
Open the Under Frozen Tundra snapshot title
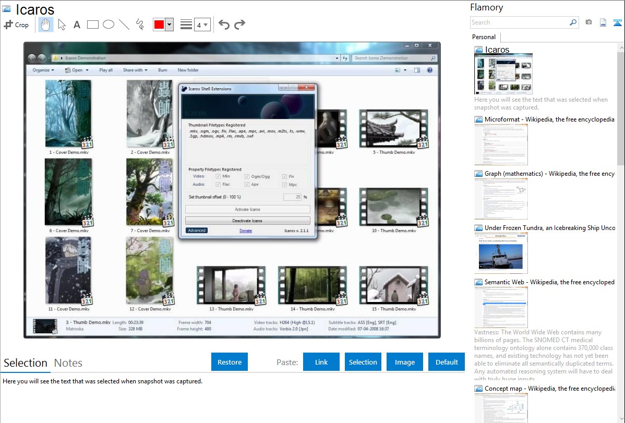tap(550, 227)
